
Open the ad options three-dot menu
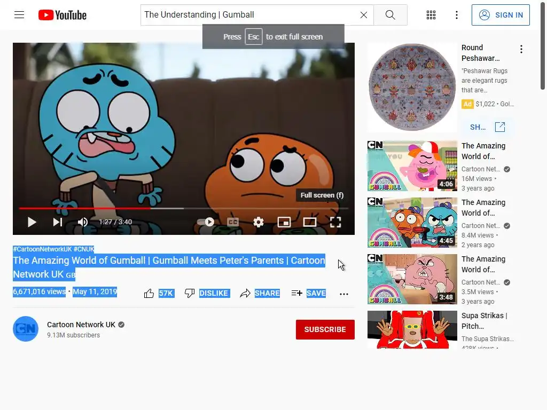(x=521, y=49)
